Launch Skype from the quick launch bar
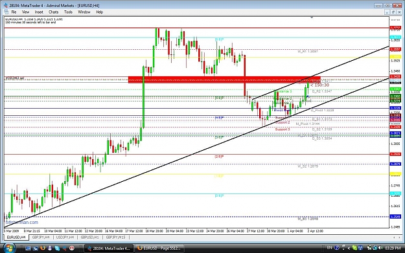405x253 pixels. (57, 248)
